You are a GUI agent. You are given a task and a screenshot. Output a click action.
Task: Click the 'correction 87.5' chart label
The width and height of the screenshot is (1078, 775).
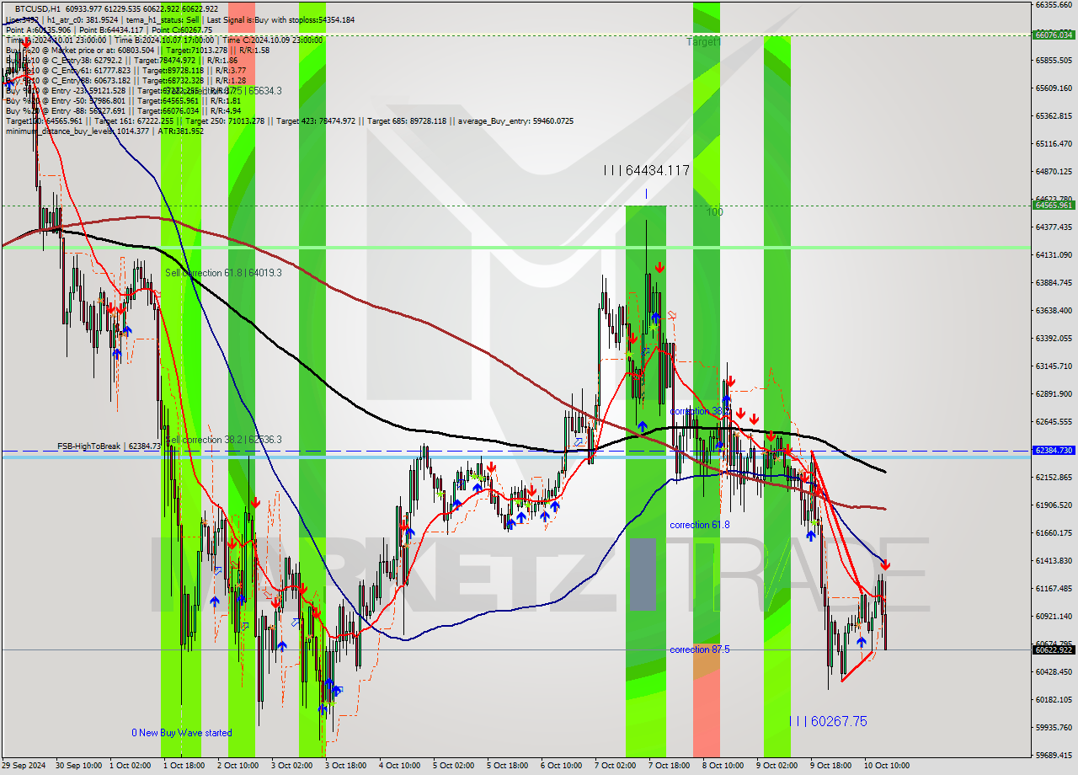pos(700,649)
